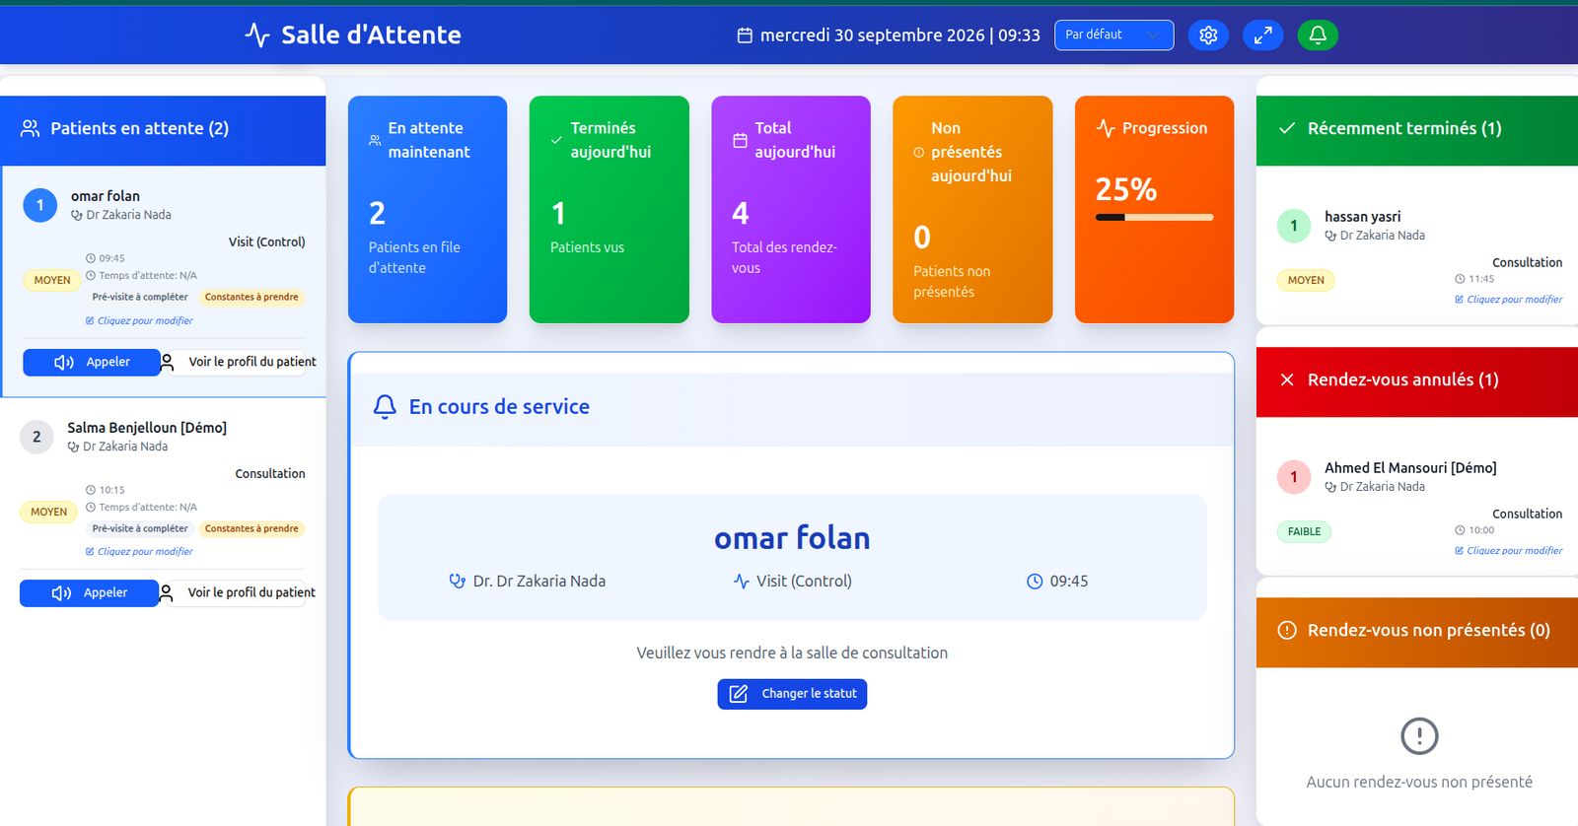The image size is (1578, 826).
Task: Click the checkmark icon in Récemment terminés header
Action: coord(1287,128)
